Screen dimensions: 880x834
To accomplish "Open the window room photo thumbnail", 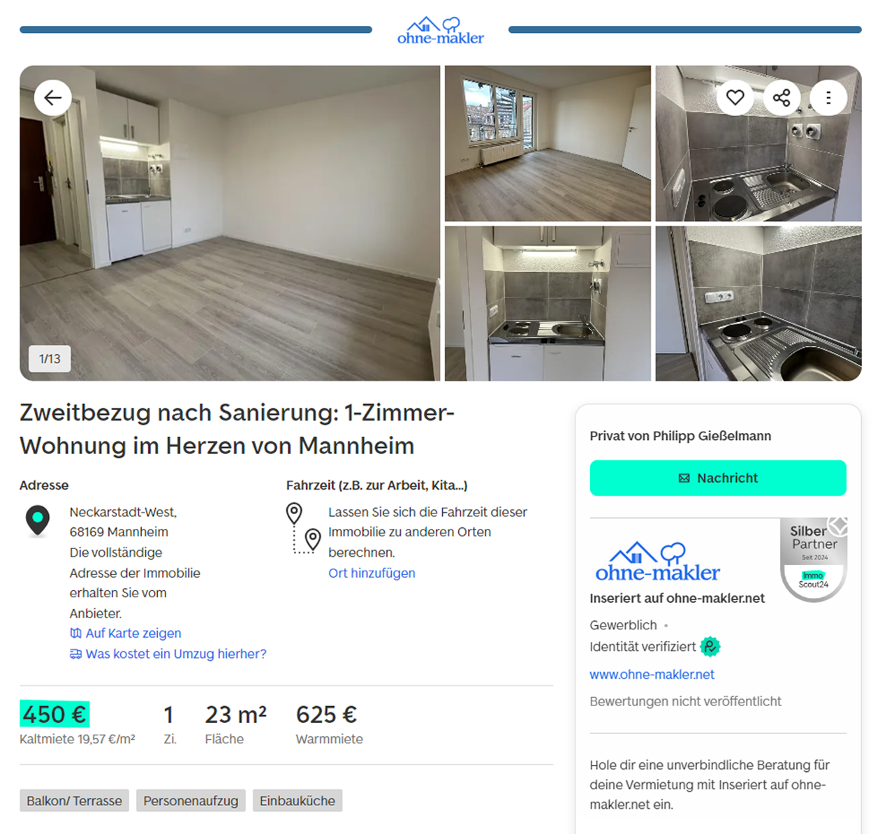I will (x=548, y=143).
